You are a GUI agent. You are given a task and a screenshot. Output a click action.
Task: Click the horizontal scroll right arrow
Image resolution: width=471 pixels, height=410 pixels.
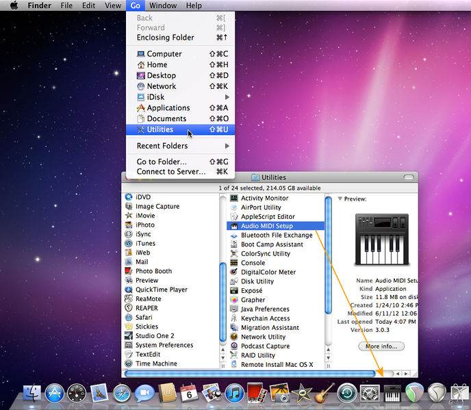point(406,374)
